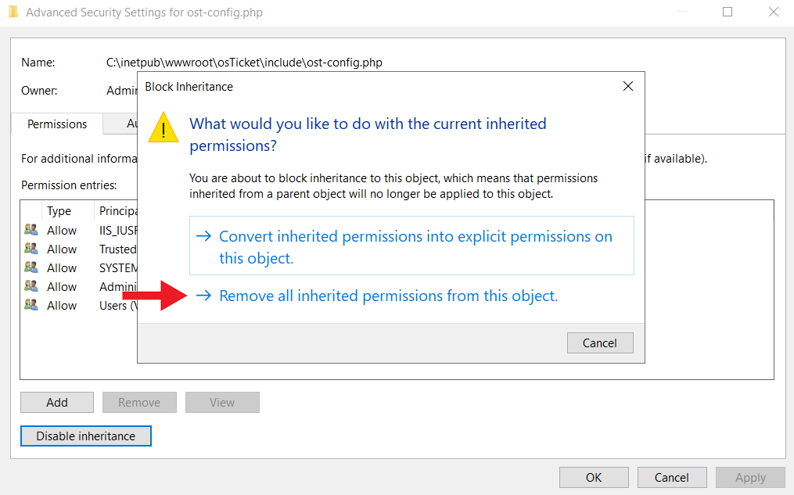Click the folder icon in the title bar
This screenshot has width=794, height=495.
(x=13, y=13)
